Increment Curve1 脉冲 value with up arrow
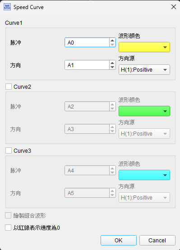This screenshot has width=180, height=250. click(x=112, y=41)
